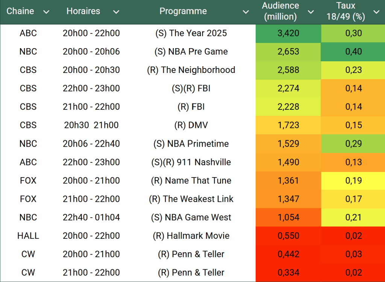The width and height of the screenshot is (385, 282).
Task: Click the red 0,334 audience cell
Action: pyautogui.click(x=288, y=273)
